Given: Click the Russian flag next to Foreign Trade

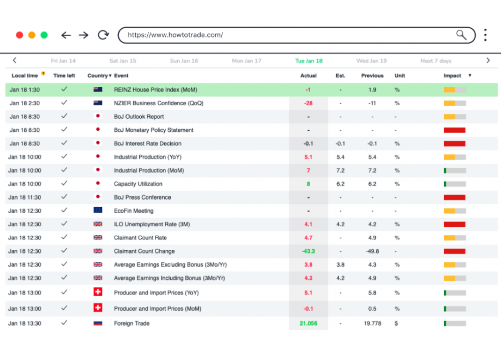Looking at the screenshot, I should tap(98, 323).
